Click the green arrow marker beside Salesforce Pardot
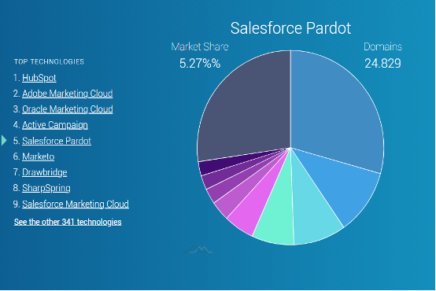The image size is (436, 291). 4,141
